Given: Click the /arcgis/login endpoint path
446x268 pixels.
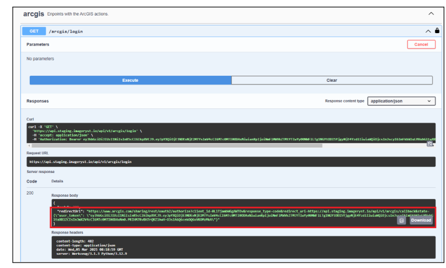Looking at the screenshot, I should point(66,31).
